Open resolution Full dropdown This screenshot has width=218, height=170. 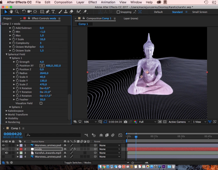[x=147, y=122]
